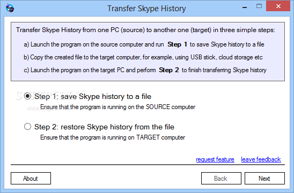Click the bold 'Step 1' in instruction a

coord(177,44)
